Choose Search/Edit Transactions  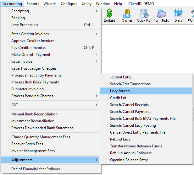click(x=146, y=84)
